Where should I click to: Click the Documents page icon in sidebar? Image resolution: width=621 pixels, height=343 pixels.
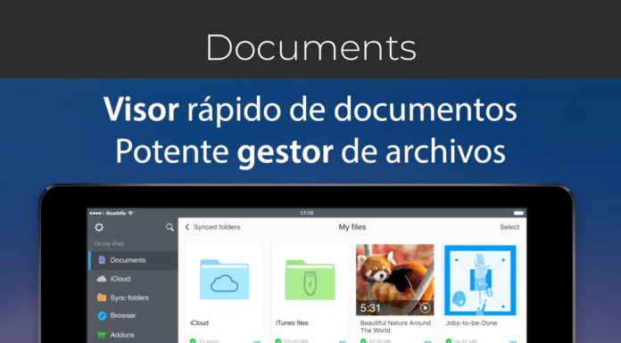[x=102, y=260]
